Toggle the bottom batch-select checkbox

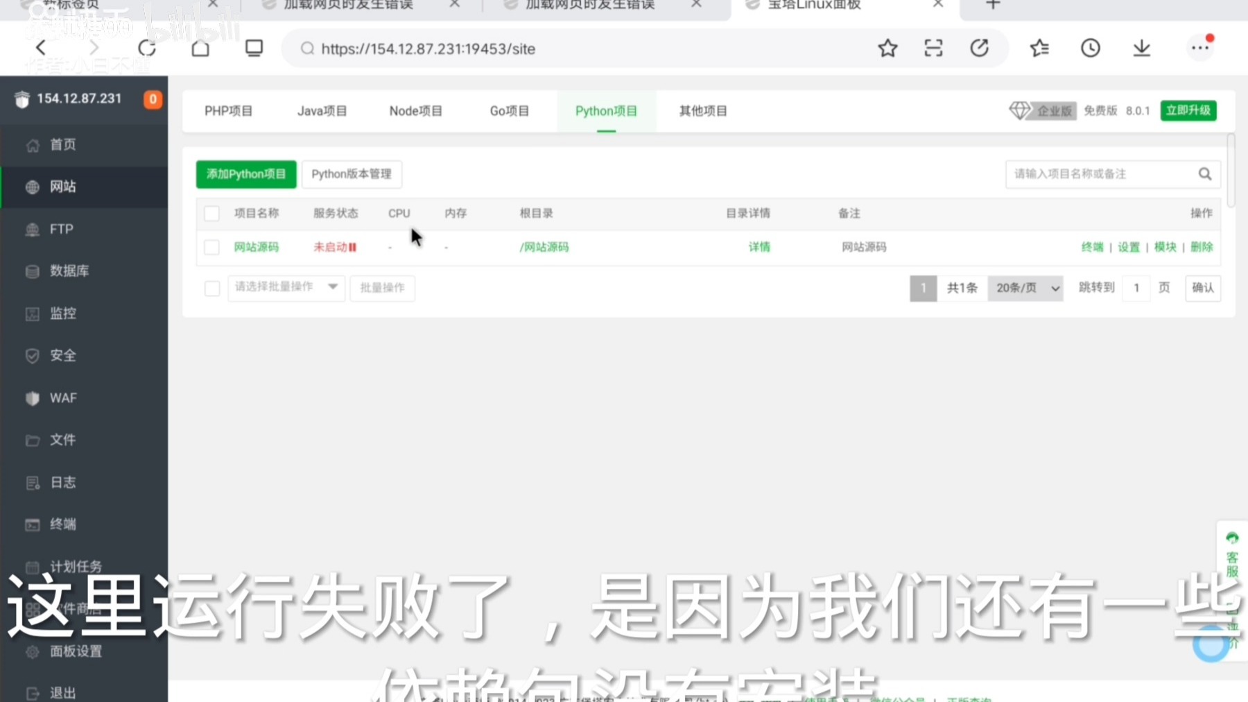click(212, 289)
